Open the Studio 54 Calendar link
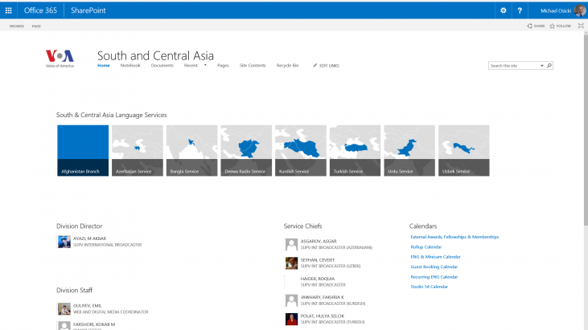588x330 pixels. [429, 287]
